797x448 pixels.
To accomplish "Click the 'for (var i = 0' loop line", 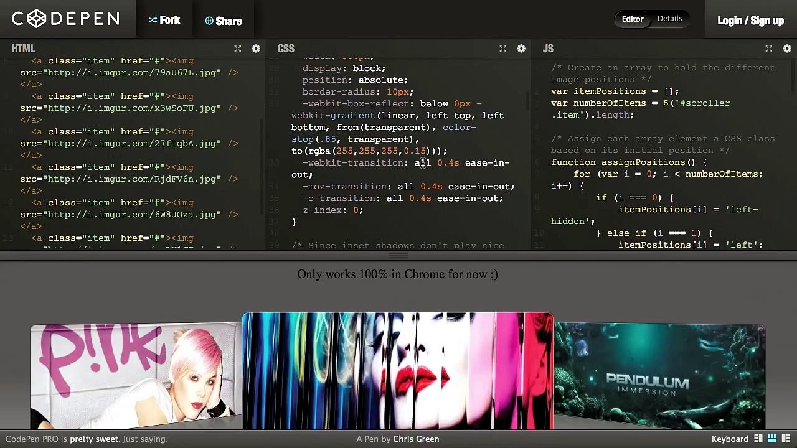I will [668, 174].
